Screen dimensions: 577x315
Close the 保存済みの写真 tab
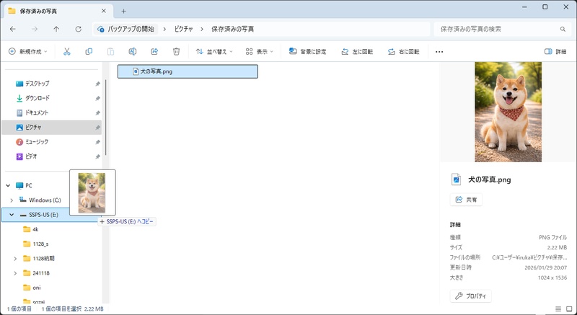104,11
